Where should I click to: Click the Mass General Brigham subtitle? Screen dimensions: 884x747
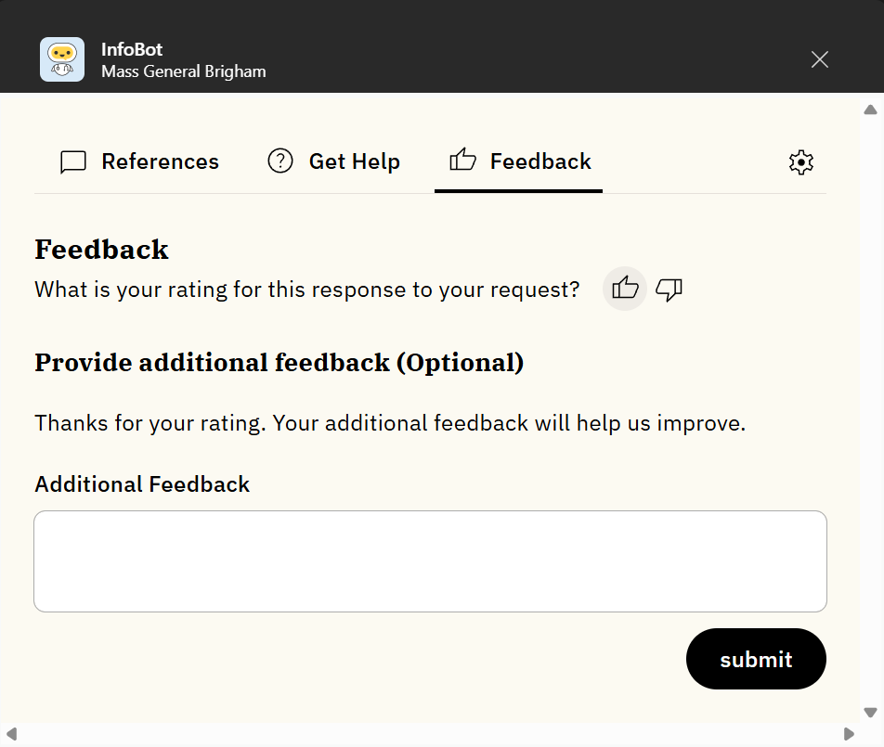(x=183, y=71)
